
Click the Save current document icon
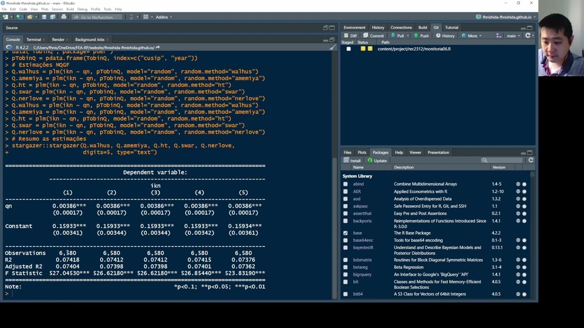coord(44,17)
